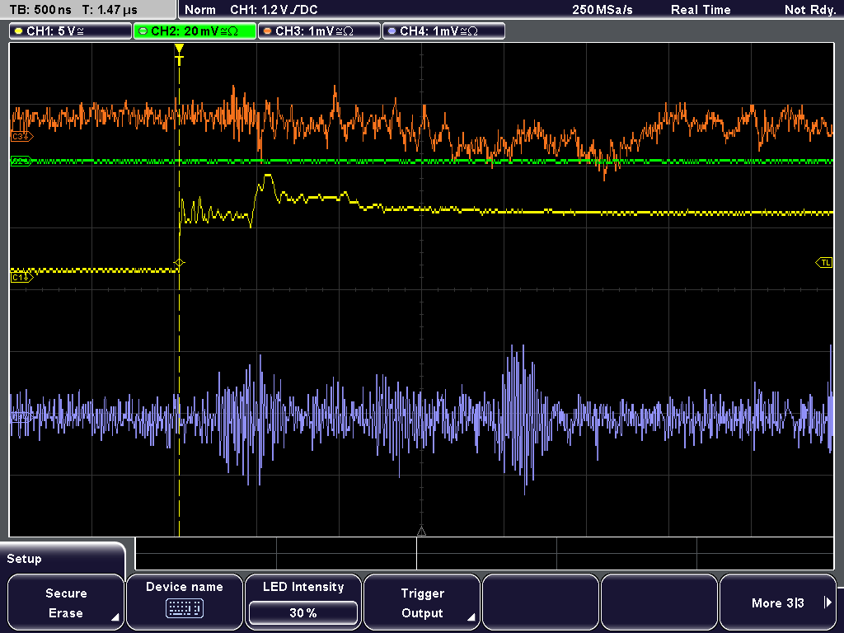
Task: Select the CH1: 5 V channel tab
Action: [x=71, y=31]
